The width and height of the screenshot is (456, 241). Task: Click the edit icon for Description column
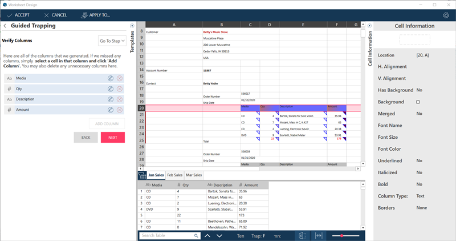coord(110,99)
